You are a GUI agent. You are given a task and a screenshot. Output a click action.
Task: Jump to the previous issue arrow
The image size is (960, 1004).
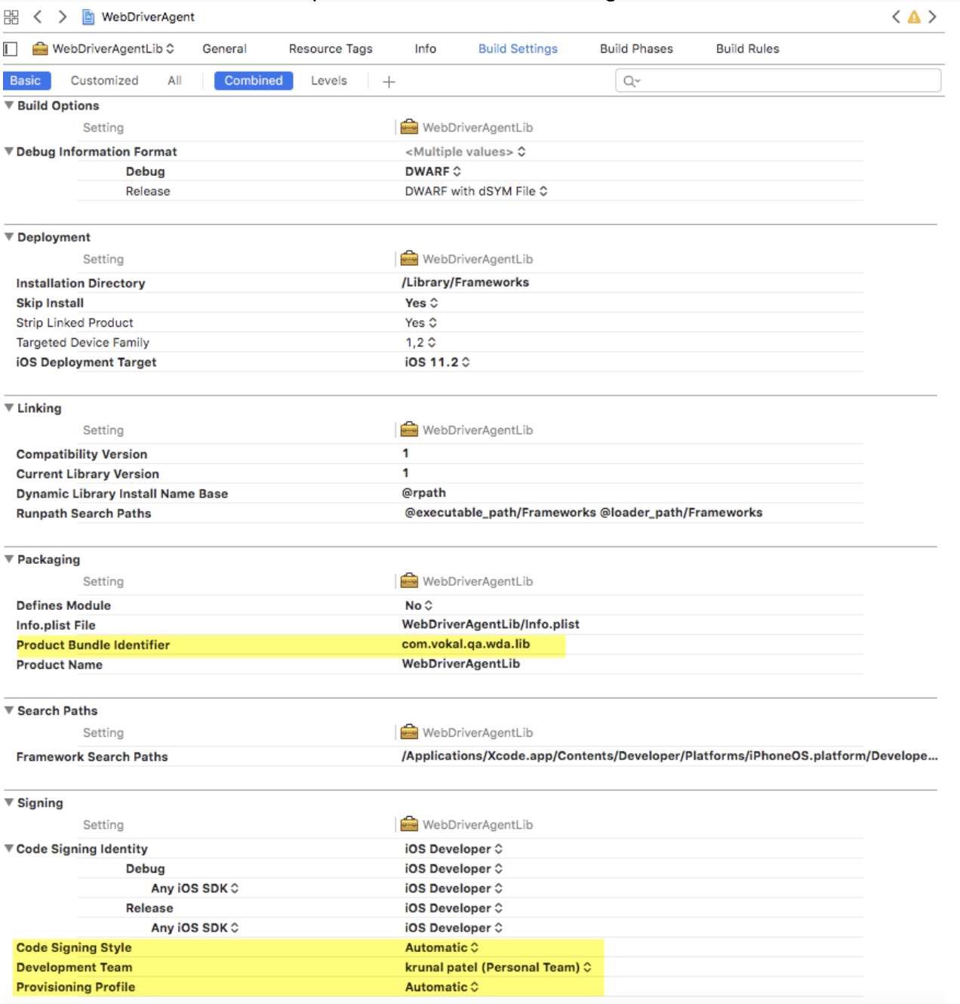tap(896, 17)
